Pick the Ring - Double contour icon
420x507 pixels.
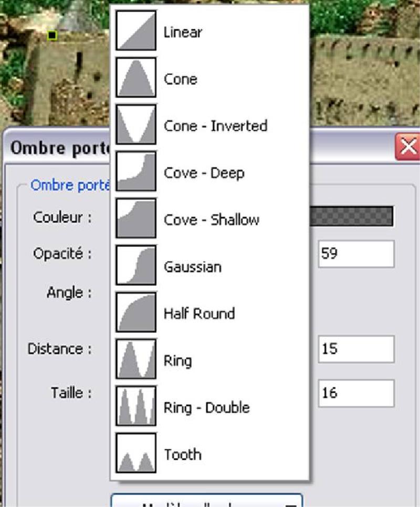pos(136,405)
